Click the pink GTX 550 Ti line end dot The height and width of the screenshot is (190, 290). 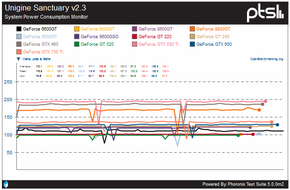(x=266, y=101)
